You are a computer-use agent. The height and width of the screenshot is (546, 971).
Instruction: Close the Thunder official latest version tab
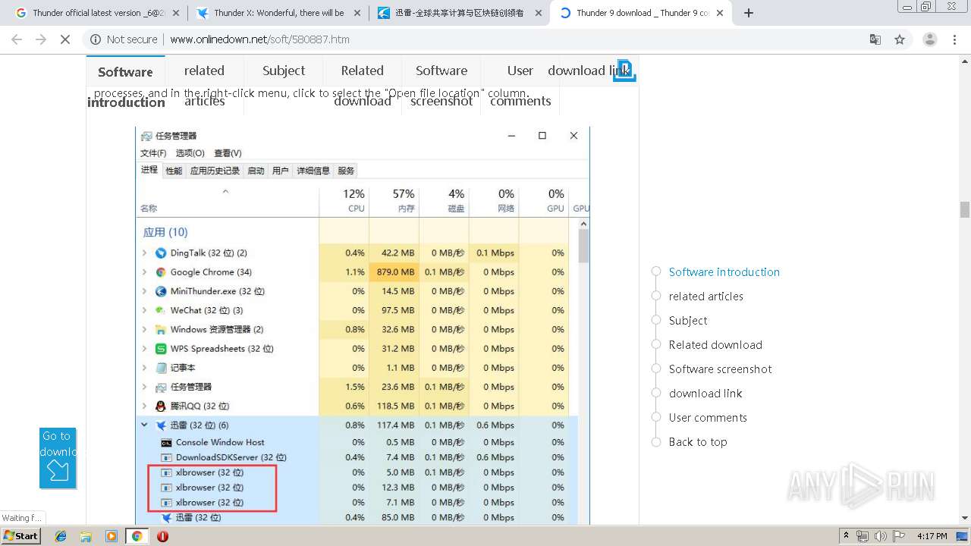point(176,13)
